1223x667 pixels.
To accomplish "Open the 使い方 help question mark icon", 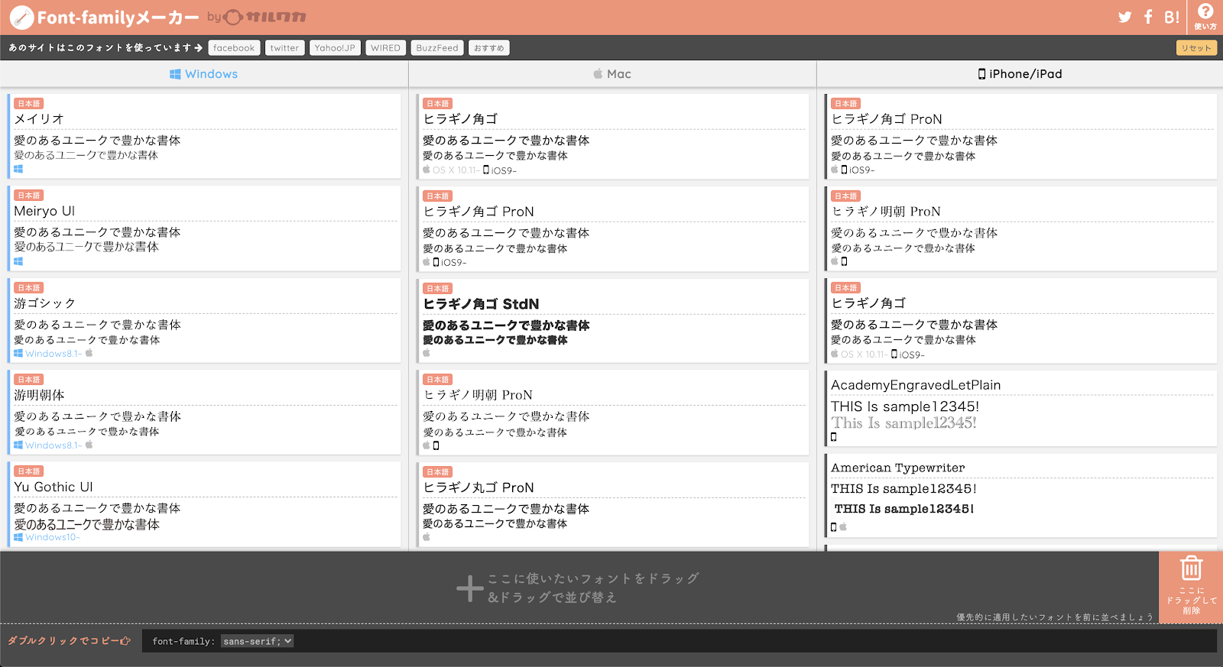I will pyautogui.click(x=1205, y=13).
